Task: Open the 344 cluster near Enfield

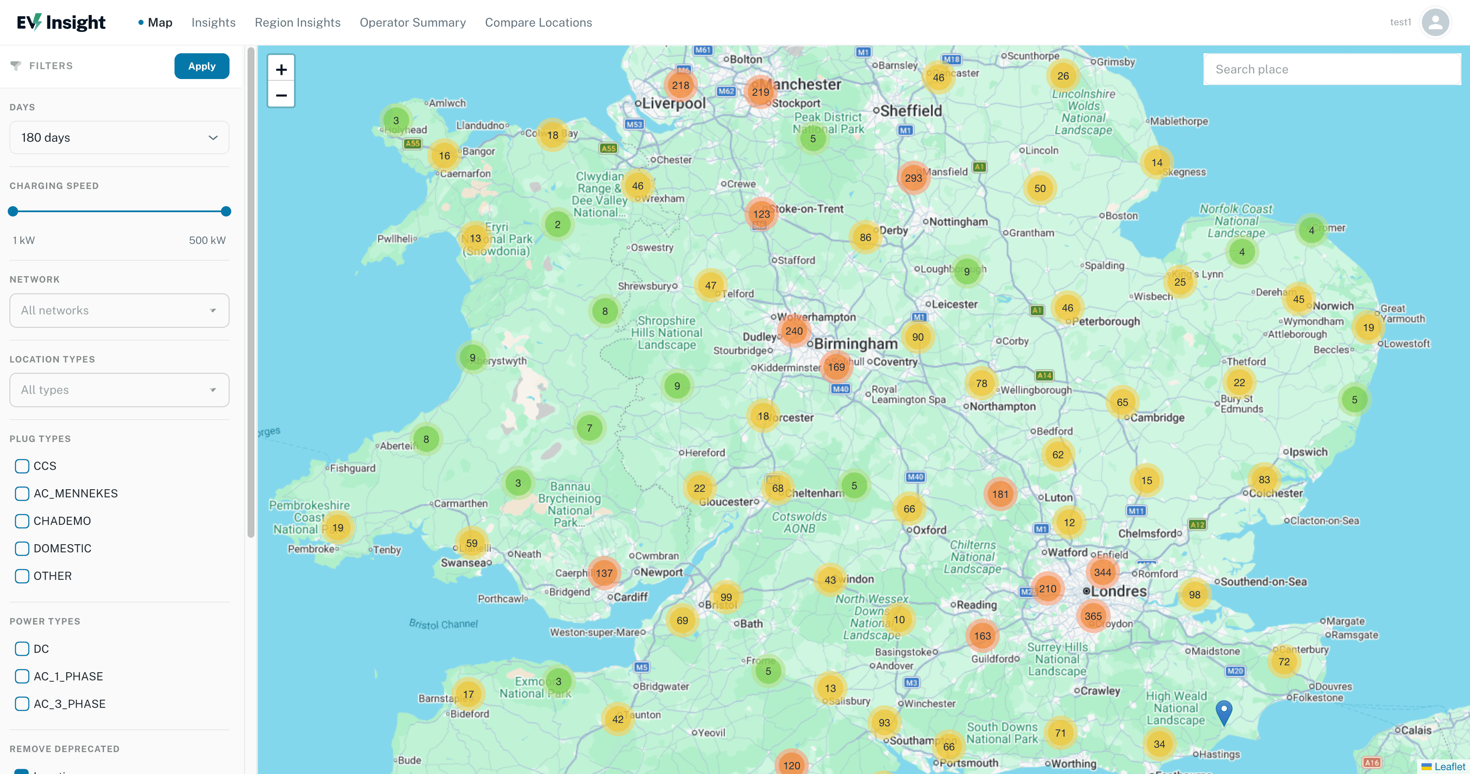Action: (1102, 572)
